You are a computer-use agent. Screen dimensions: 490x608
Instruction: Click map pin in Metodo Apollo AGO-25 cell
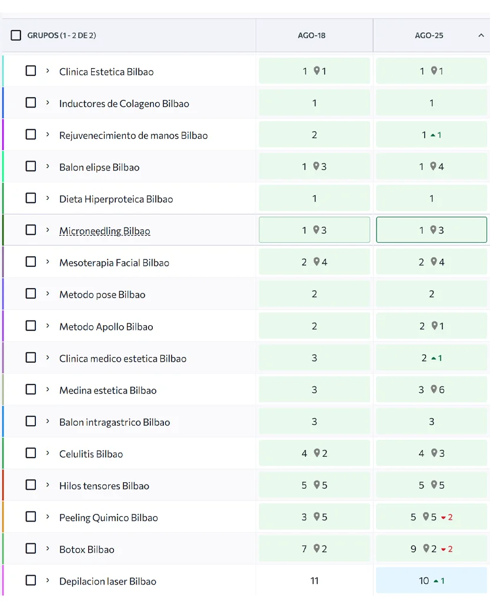[434, 325]
